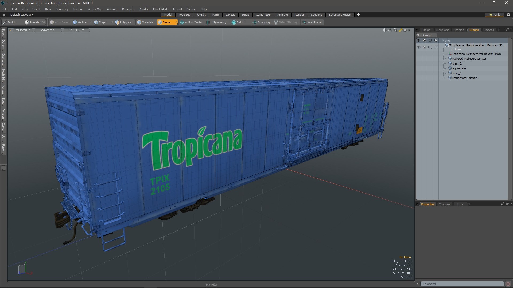
Task: Open the viewport settings gear
Action: click(405, 30)
